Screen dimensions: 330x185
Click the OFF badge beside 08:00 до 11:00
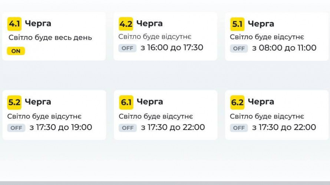pyautogui.click(x=239, y=48)
